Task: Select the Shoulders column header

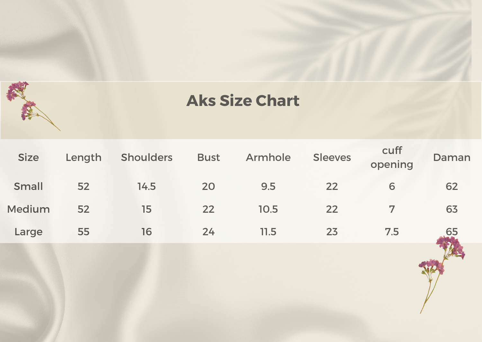Action: coord(147,157)
